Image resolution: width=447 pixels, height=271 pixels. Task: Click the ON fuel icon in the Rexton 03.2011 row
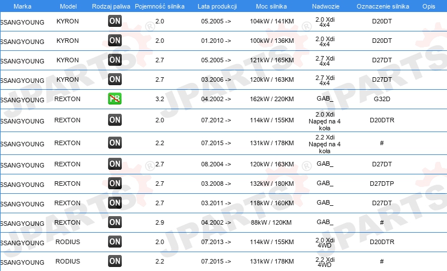(115, 203)
